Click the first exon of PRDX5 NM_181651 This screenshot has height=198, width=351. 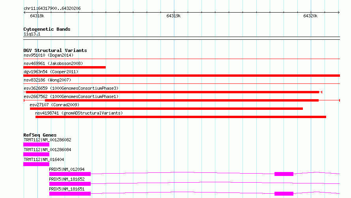[70, 194]
